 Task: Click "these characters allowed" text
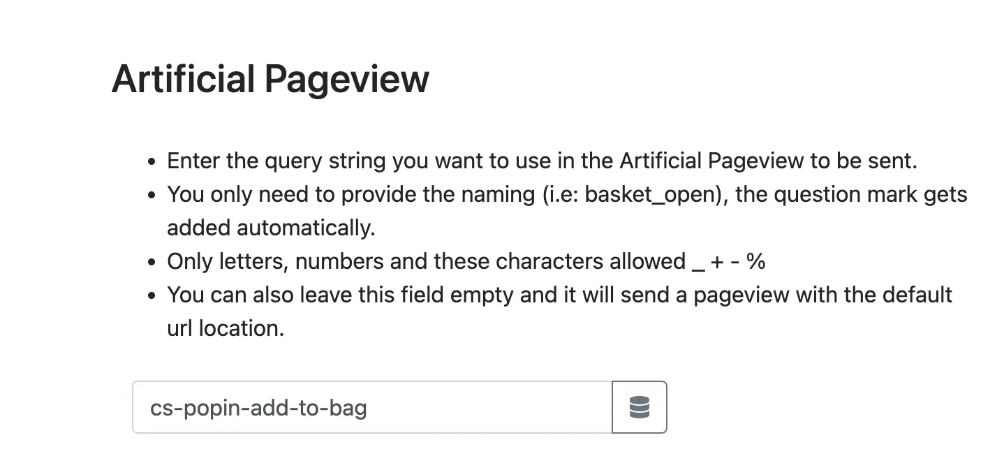[559, 261]
